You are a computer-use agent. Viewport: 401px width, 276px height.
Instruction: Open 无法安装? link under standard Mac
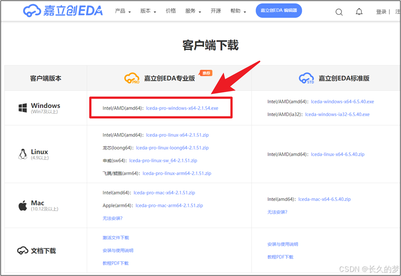coord(277,212)
